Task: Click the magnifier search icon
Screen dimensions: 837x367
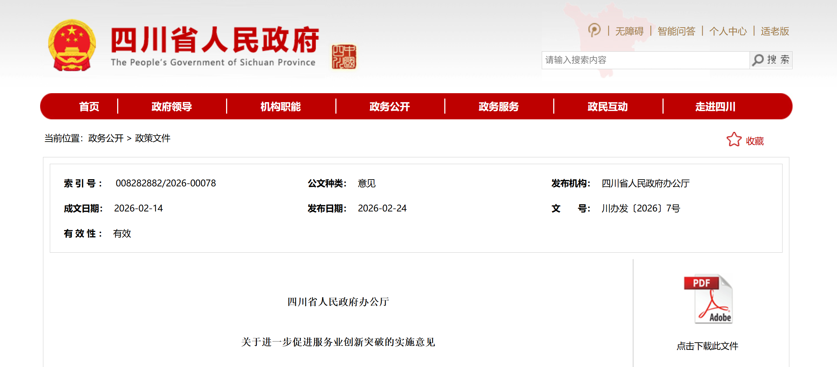Action: (x=758, y=60)
